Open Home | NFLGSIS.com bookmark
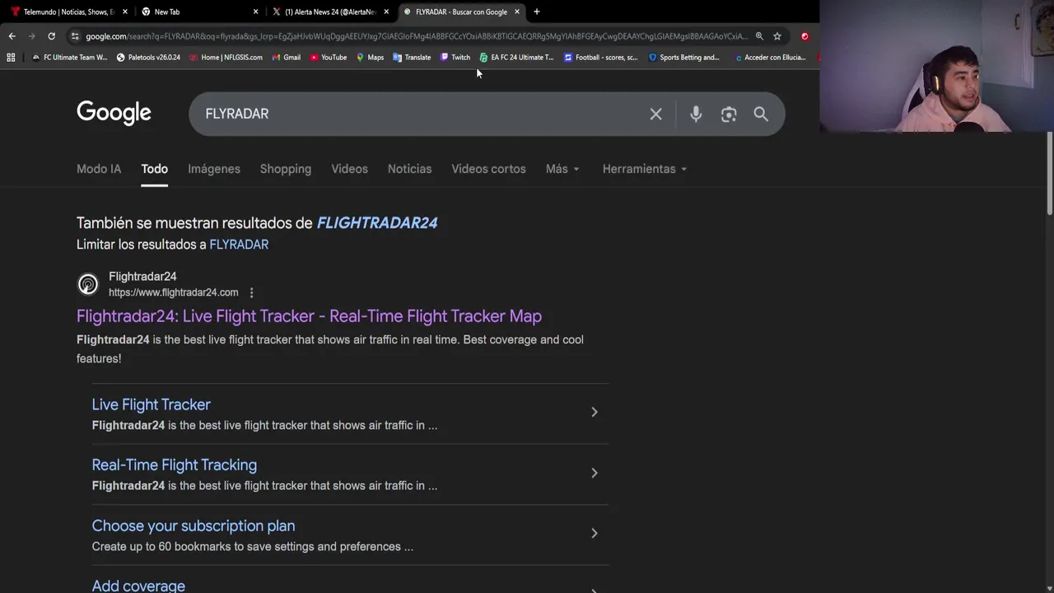Image resolution: width=1054 pixels, height=593 pixels. point(226,58)
